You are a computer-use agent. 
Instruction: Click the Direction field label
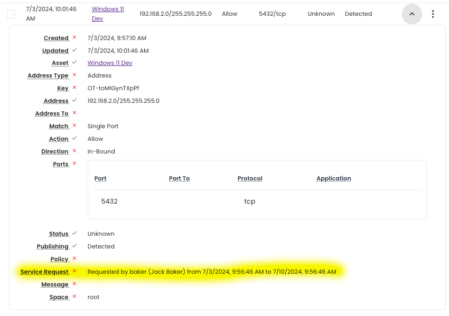(x=55, y=151)
